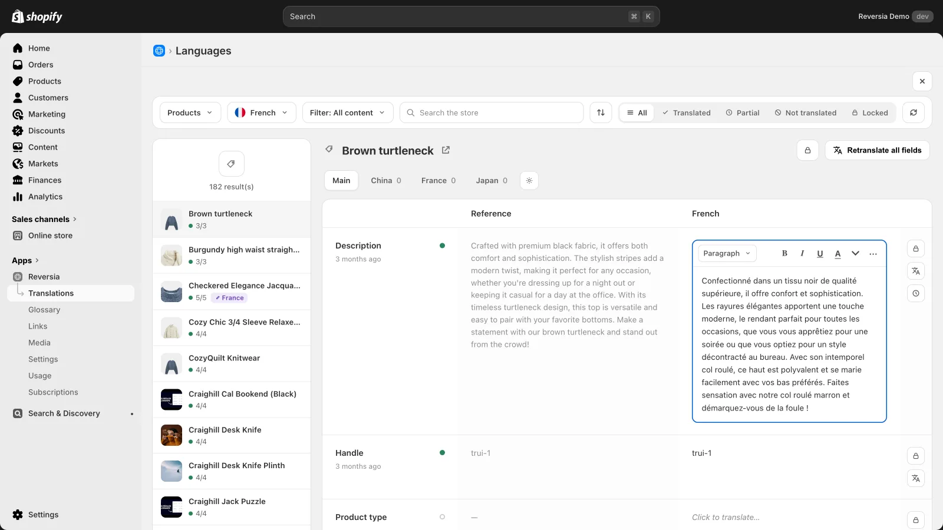Switch to the China market tab
Image resolution: width=943 pixels, height=530 pixels.
point(386,181)
